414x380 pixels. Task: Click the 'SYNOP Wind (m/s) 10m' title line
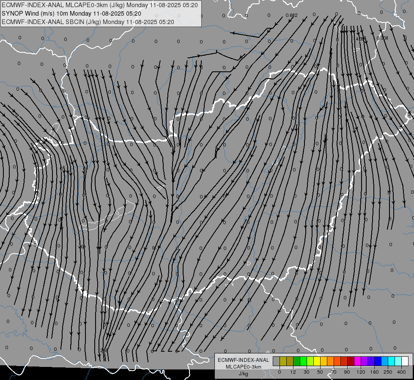coord(71,14)
